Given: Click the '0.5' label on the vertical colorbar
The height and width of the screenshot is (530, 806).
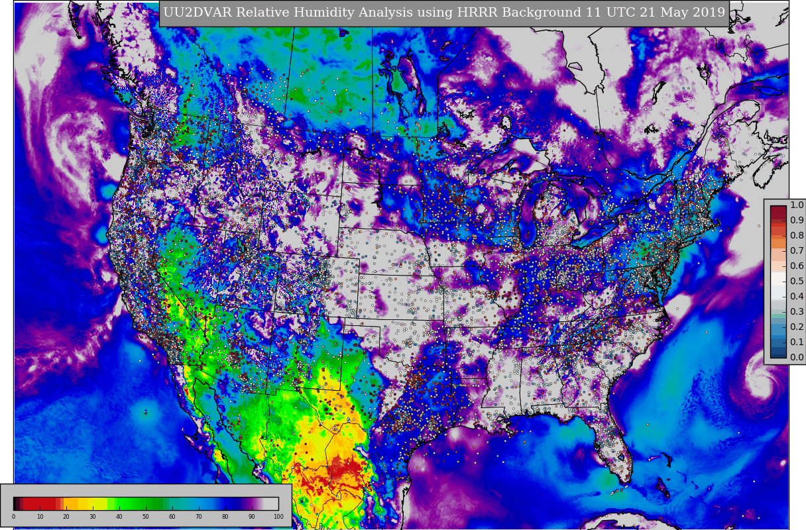Looking at the screenshot, I should pyautogui.click(x=797, y=281).
